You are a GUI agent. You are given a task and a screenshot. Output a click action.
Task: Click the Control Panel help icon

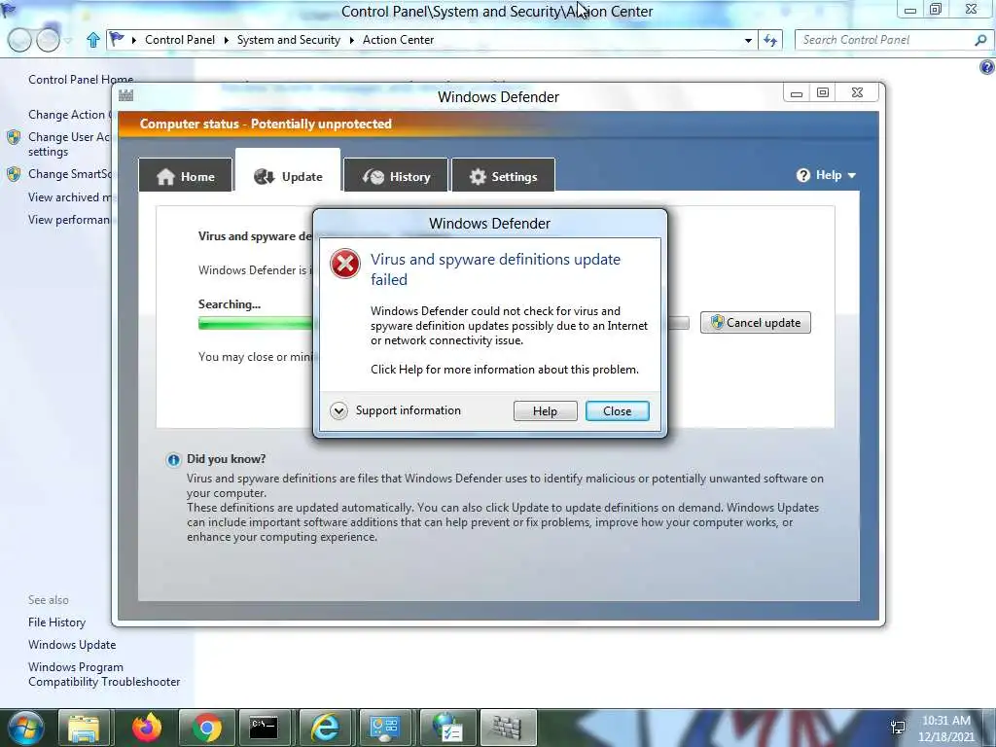(987, 67)
